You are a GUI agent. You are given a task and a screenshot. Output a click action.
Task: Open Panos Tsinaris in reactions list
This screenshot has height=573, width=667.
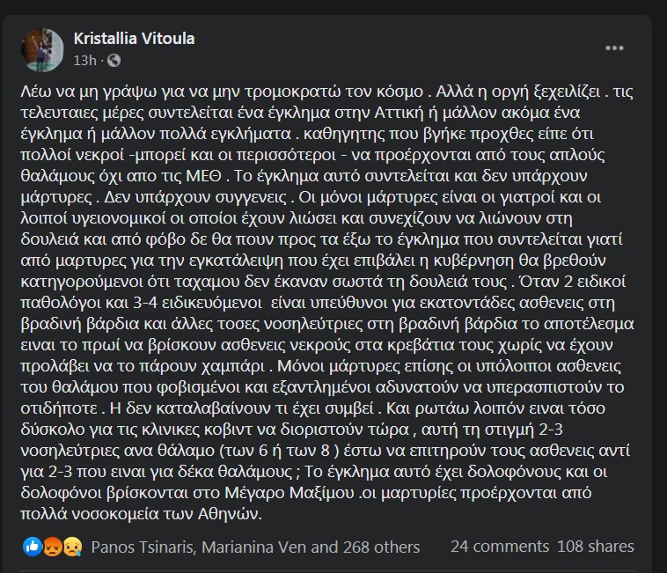142,547
